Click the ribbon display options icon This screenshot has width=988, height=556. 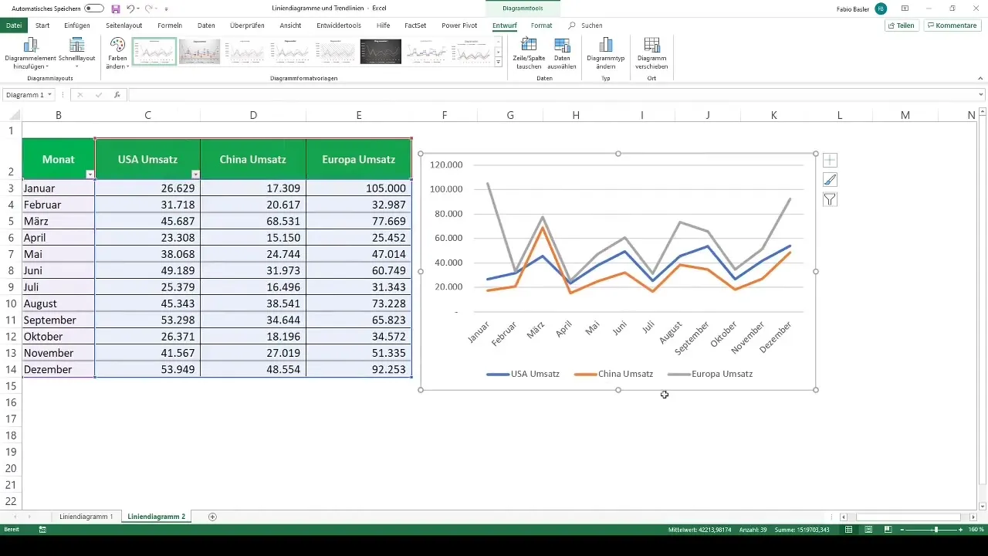point(905,8)
